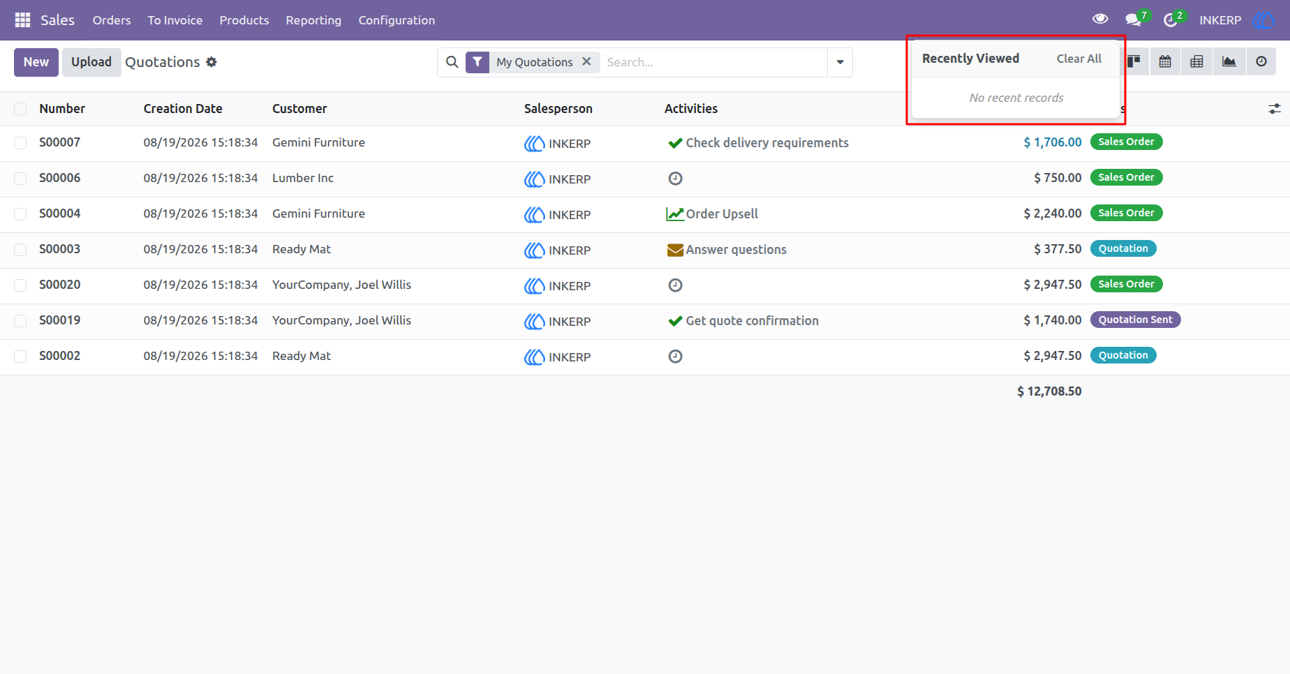Click Clear All in Recently Viewed
The height and width of the screenshot is (674, 1290).
point(1079,59)
